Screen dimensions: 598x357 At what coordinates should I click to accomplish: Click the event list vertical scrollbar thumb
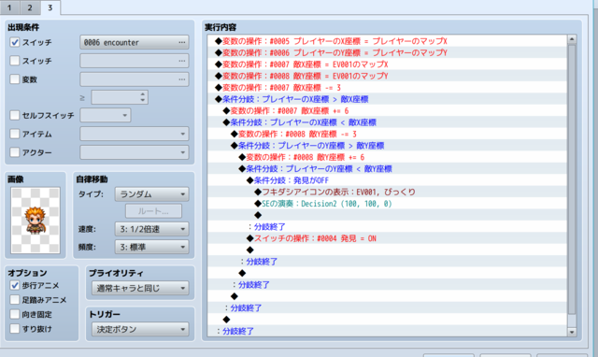(572, 179)
